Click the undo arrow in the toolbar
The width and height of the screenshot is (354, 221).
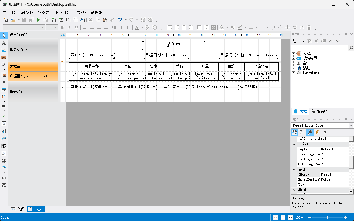coord(120,20)
